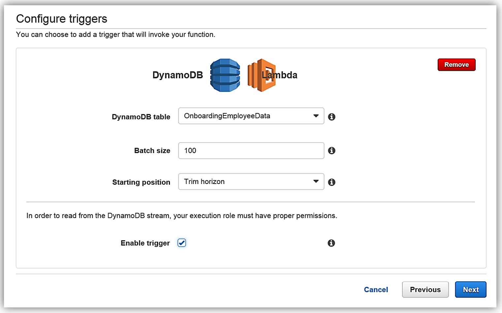Click the OnboardingEmployeeData table name
Image resolution: width=502 pixels, height=313 pixels.
(x=227, y=116)
